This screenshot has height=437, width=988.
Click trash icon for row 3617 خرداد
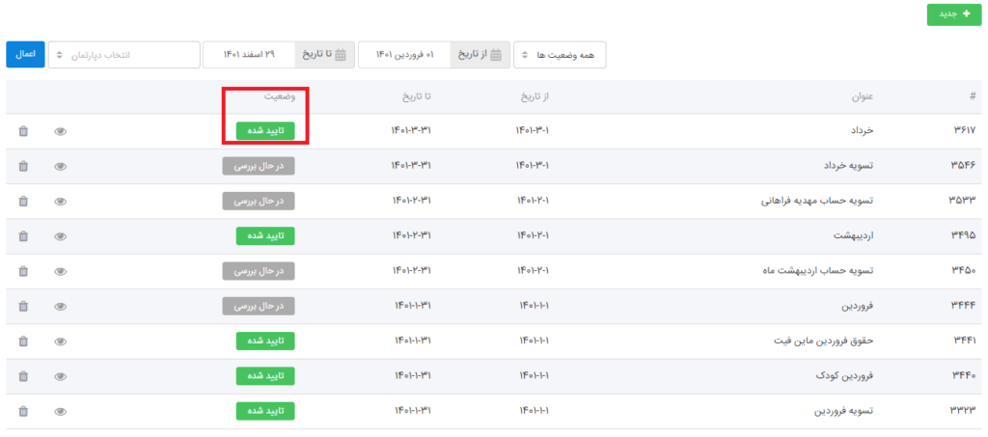coord(23,131)
